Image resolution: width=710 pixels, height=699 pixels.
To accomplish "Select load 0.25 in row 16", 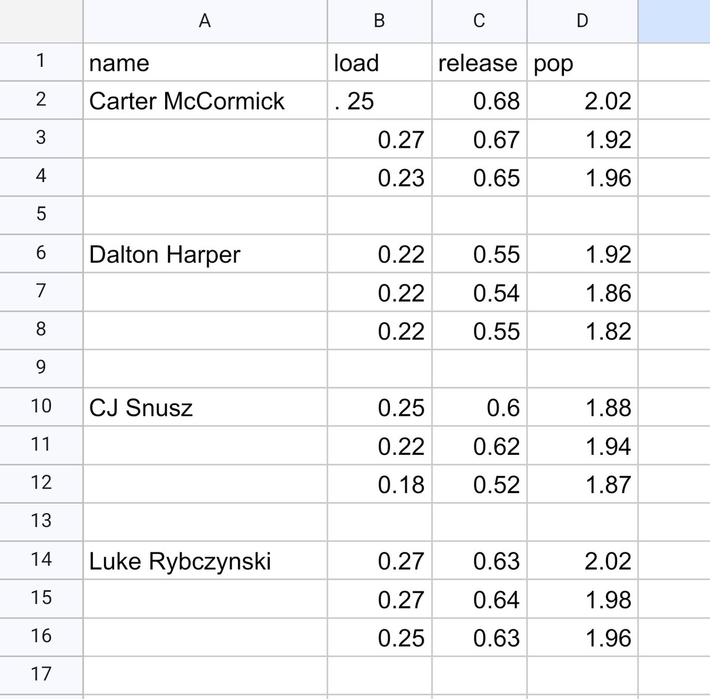I will (379, 636).
